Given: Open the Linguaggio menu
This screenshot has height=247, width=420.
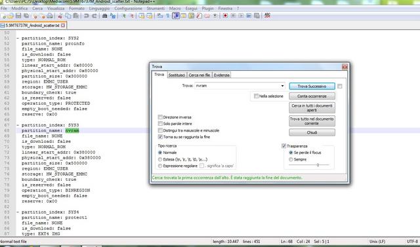Looking at the screenshot, I should (x=99, y=9).
